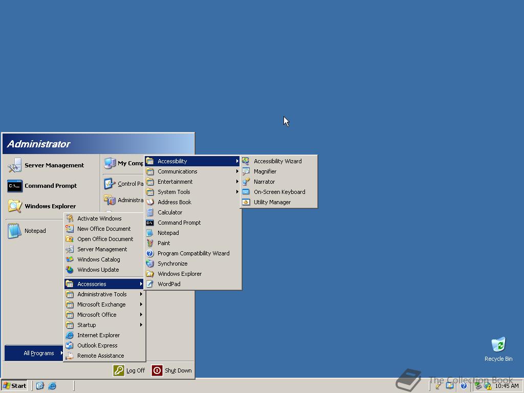
Task: Open the On-Screen Keyboard icon
Action: tap(246, 192)
